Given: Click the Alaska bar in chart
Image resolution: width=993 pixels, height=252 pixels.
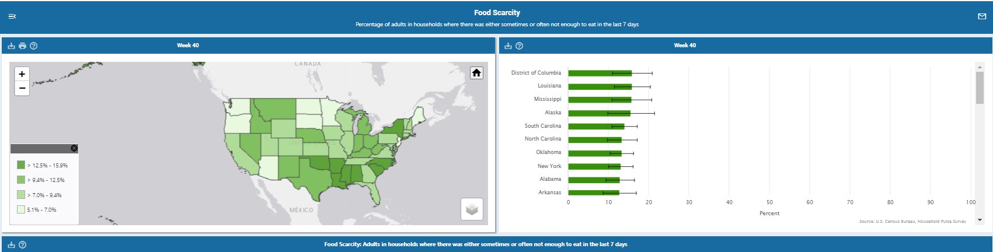Looking at the screenshot, I should (599, 113).
